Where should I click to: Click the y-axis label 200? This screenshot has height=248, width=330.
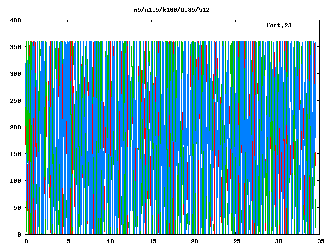(x=15, y=127)
